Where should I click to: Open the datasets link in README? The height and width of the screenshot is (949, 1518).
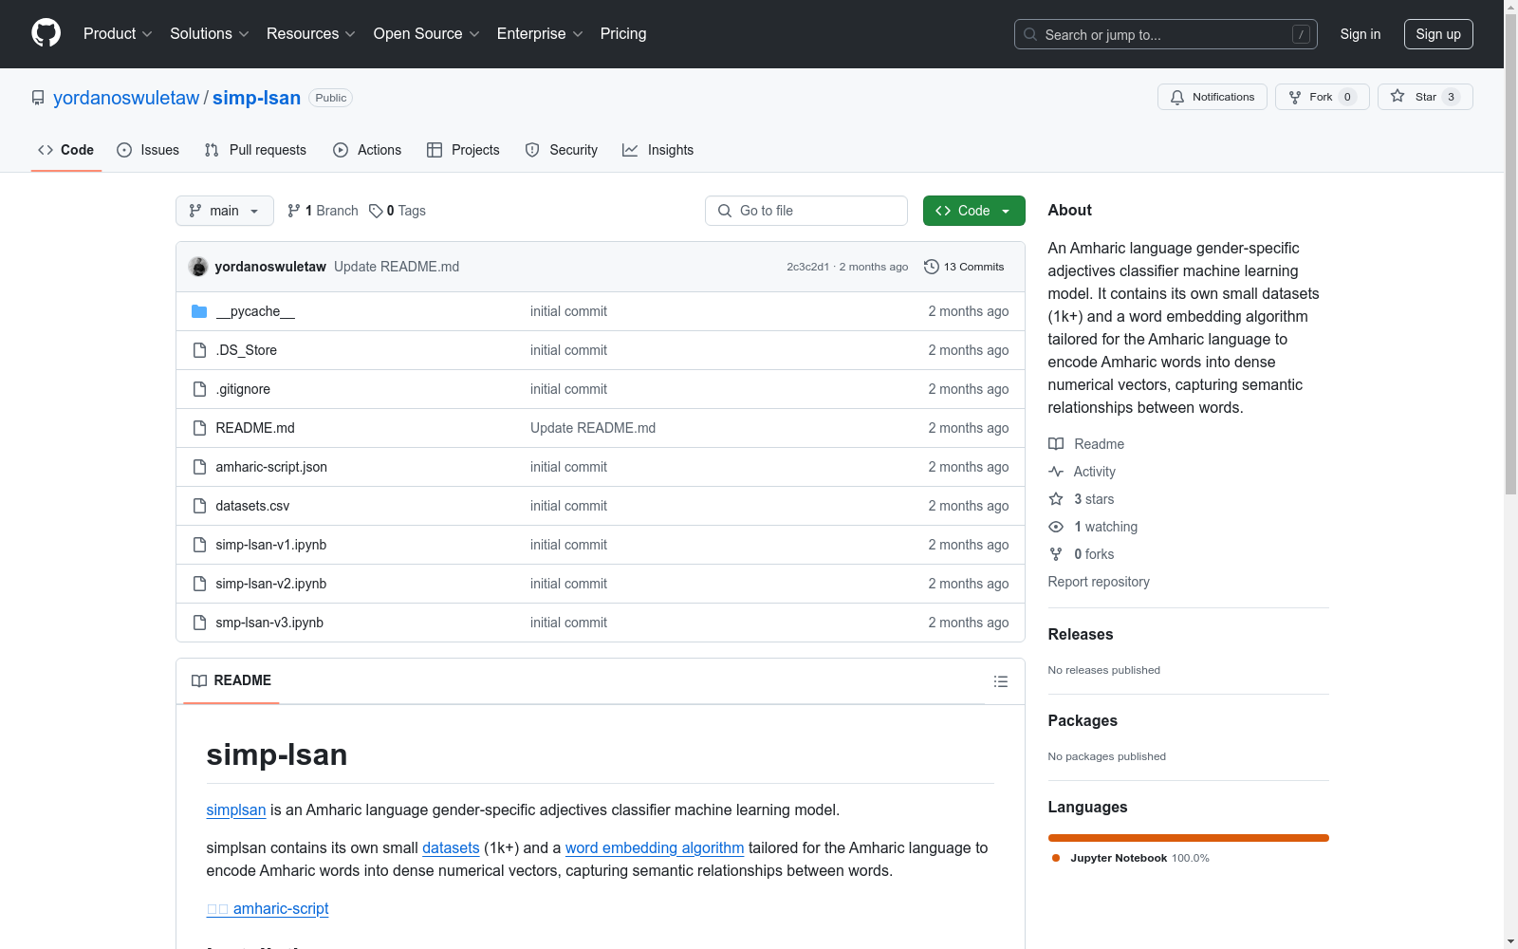point(451,847)
